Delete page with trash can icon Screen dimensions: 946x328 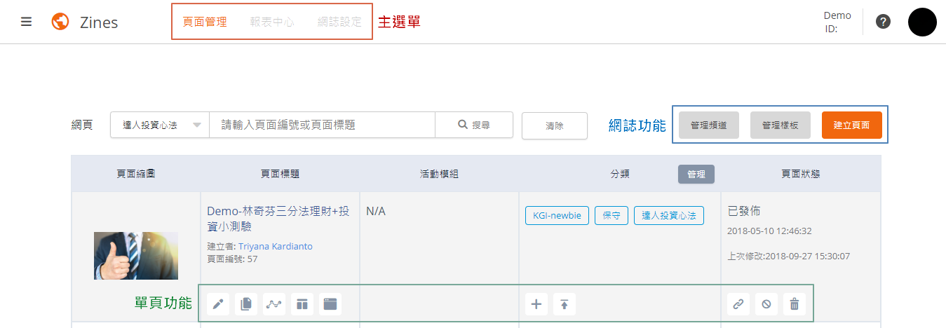click(x=794, y=304)
